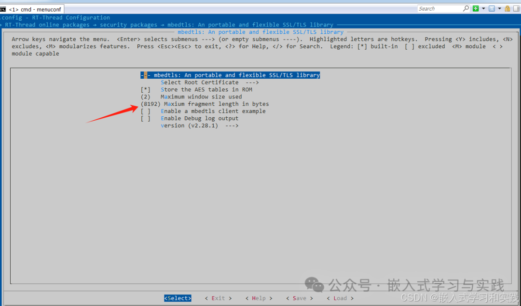Click "RT-Thread online packages" in the breadcrumb

tap(47, 25)
